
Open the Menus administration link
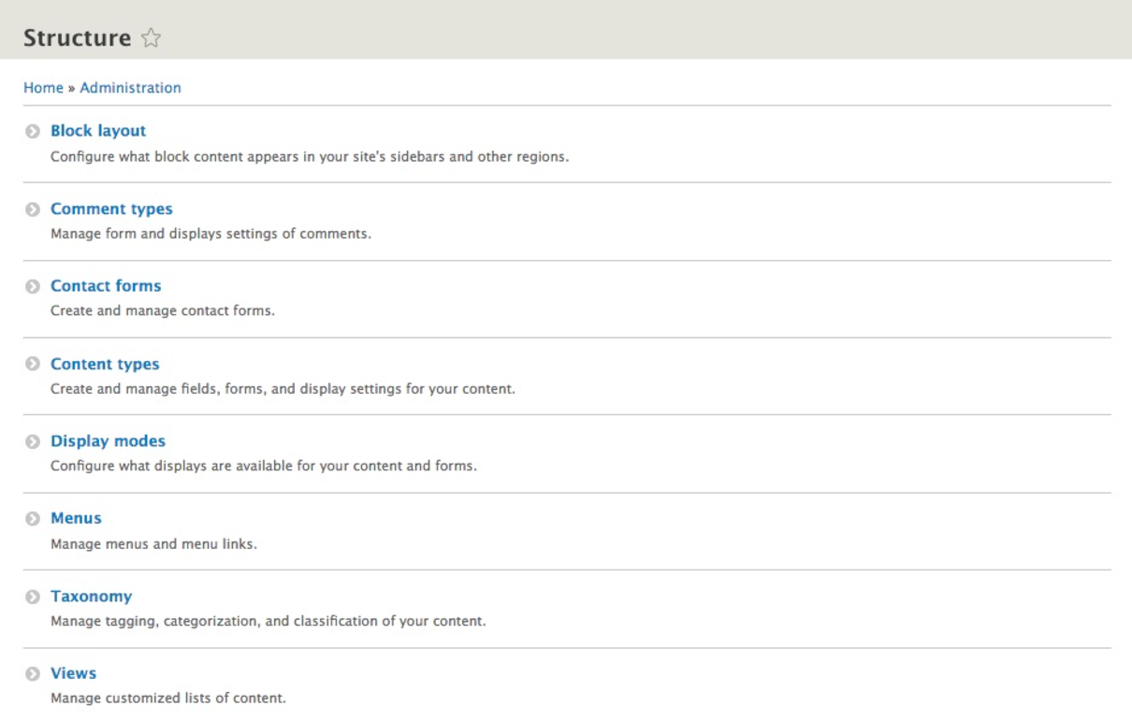(x=76, y=518)
